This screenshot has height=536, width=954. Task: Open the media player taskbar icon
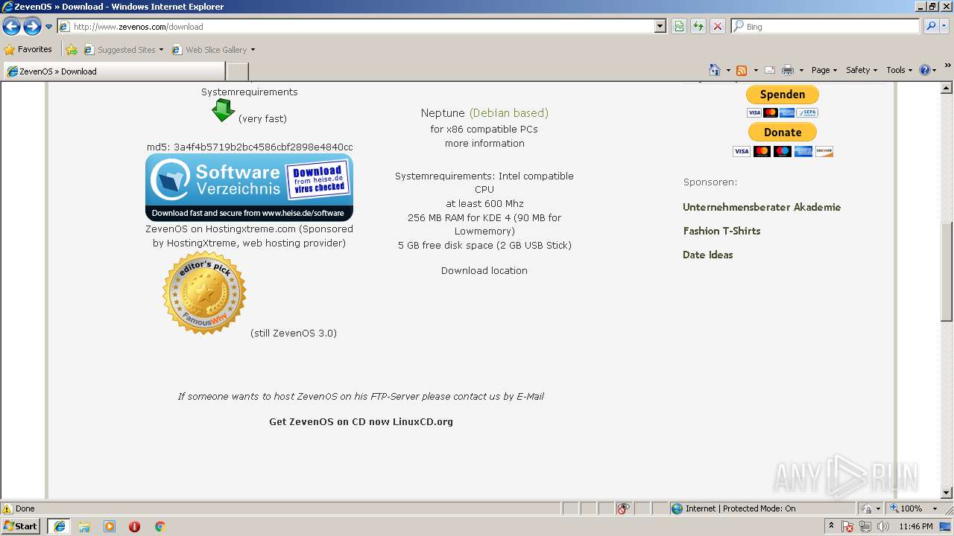(110, 526)
